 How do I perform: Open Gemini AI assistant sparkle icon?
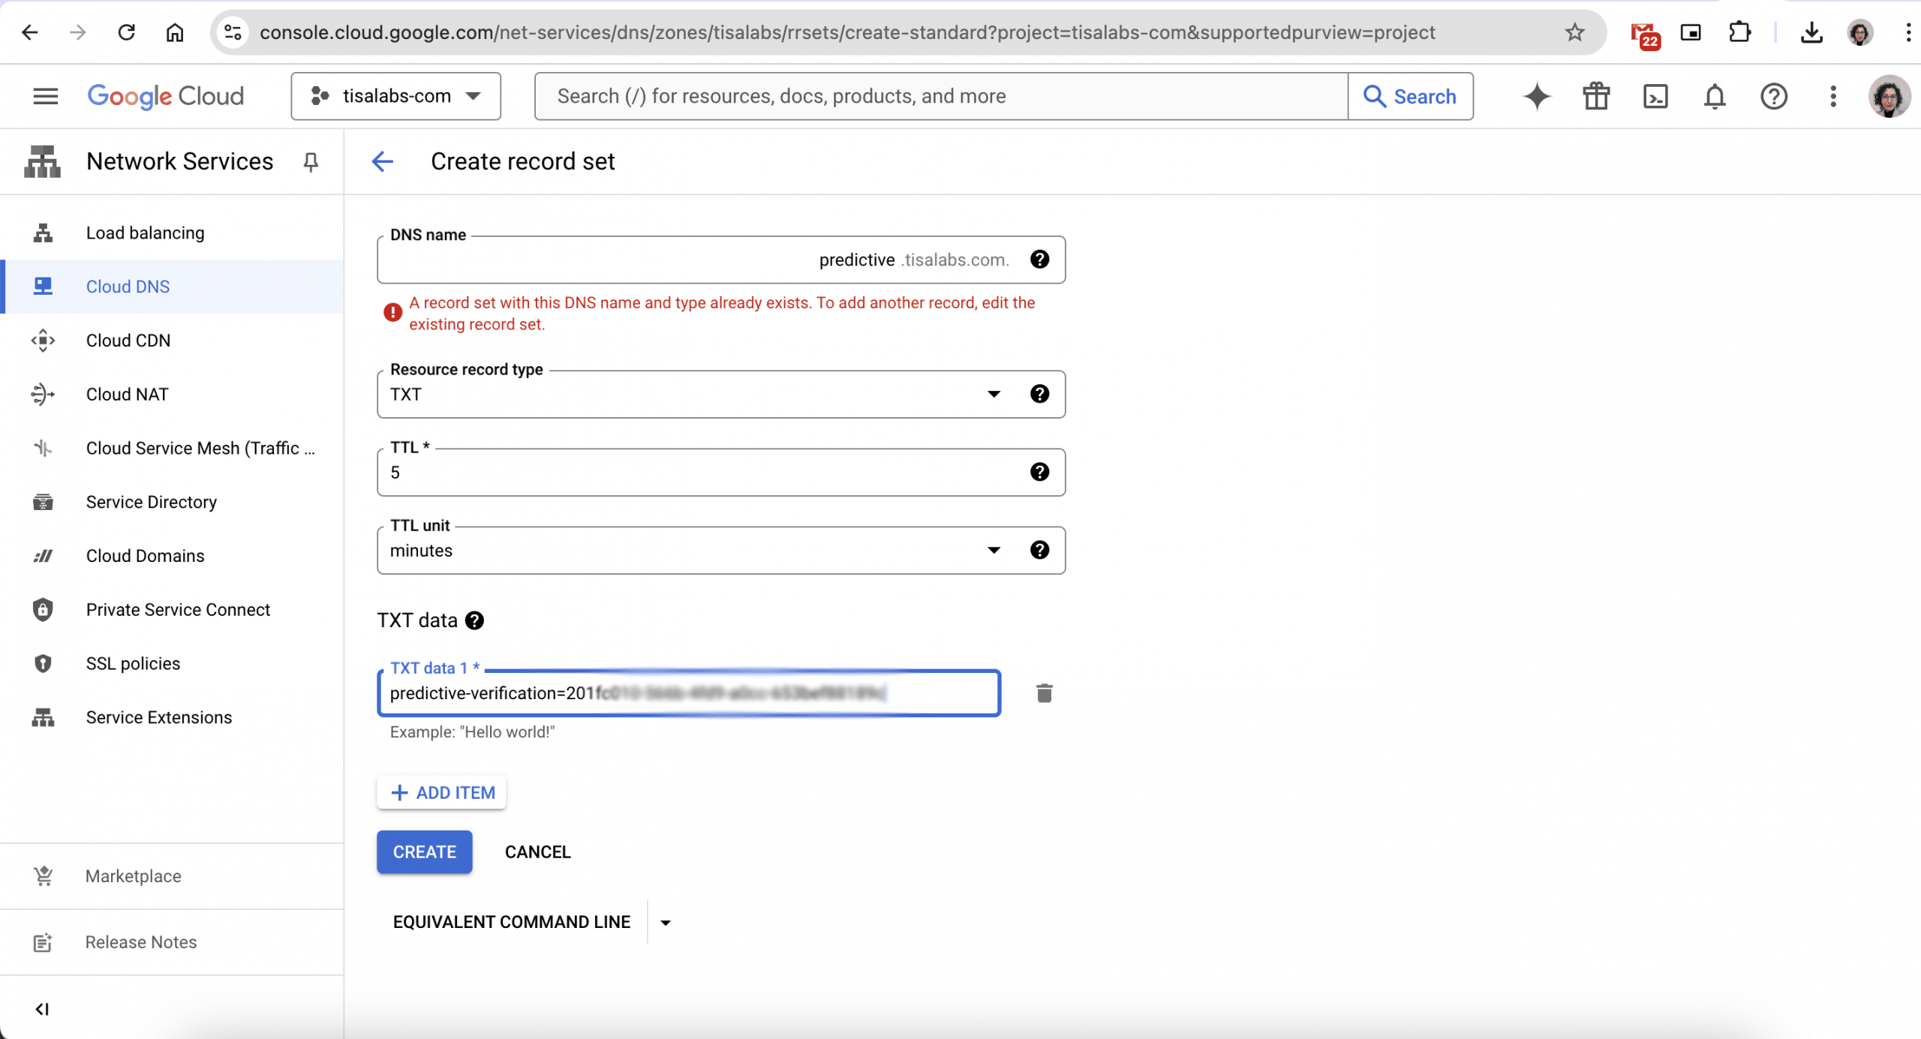[x=1537, y=96]
